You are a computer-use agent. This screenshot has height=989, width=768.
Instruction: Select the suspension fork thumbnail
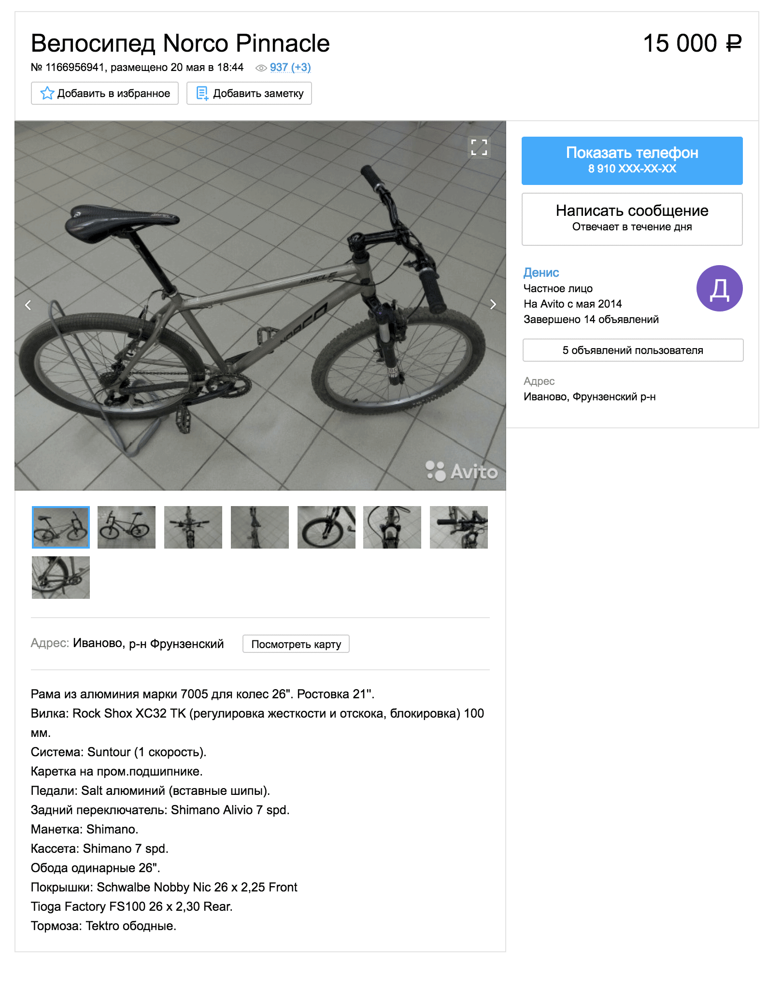[392, 527]
